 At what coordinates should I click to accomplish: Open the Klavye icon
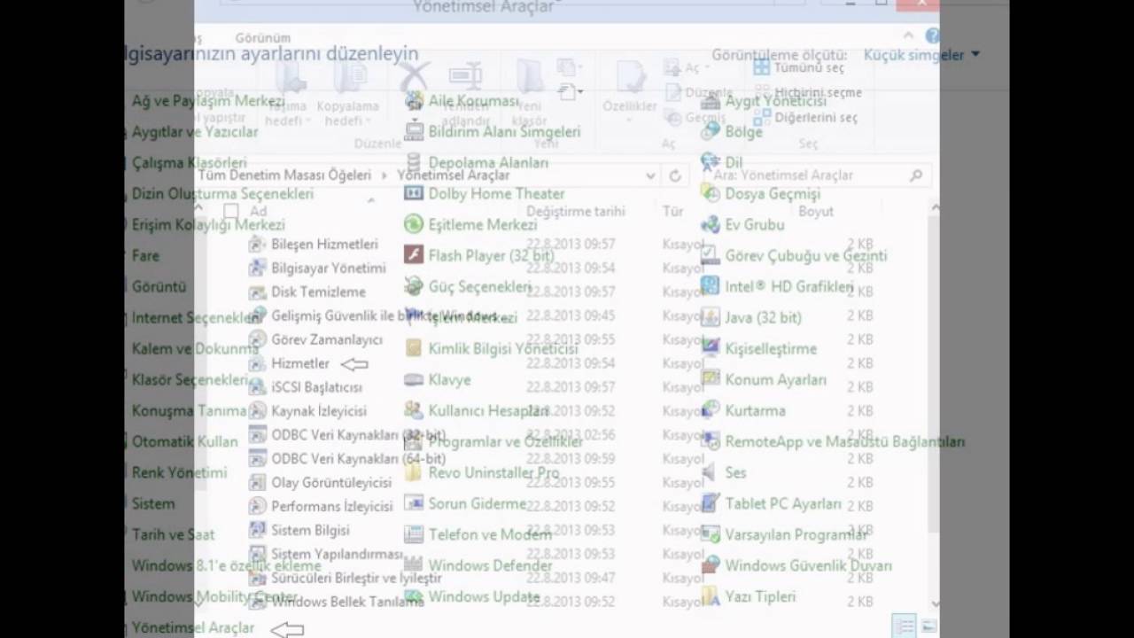click(414, 379)
